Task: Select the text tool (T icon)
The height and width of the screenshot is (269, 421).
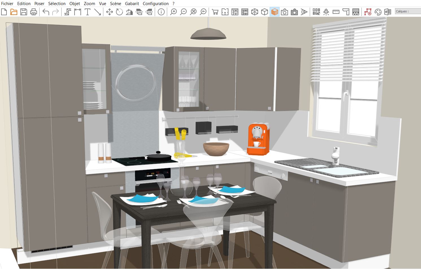Action: (x=88, y=12)
